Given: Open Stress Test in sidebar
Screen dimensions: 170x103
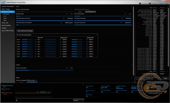Looking at the screenshot, I should pyautogui.click(x=5, y=23).
